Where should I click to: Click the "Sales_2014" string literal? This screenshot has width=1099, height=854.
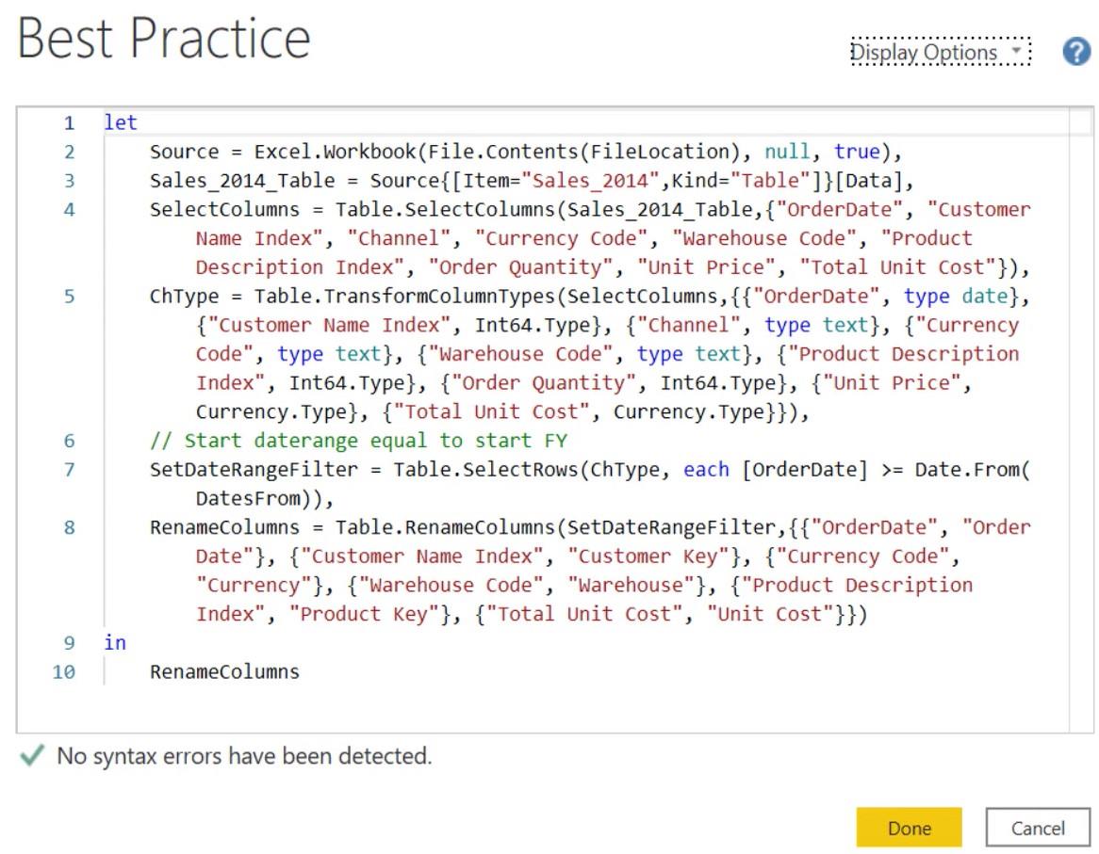590,181
